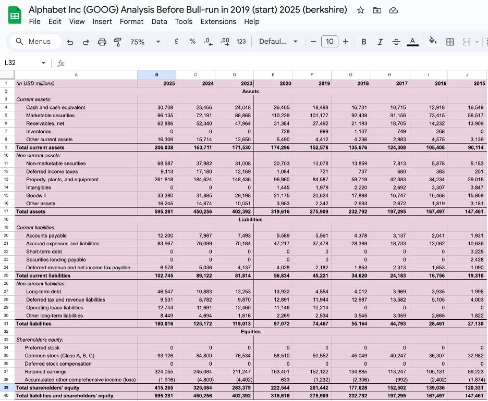Open the Data menu

coord(159,21)
